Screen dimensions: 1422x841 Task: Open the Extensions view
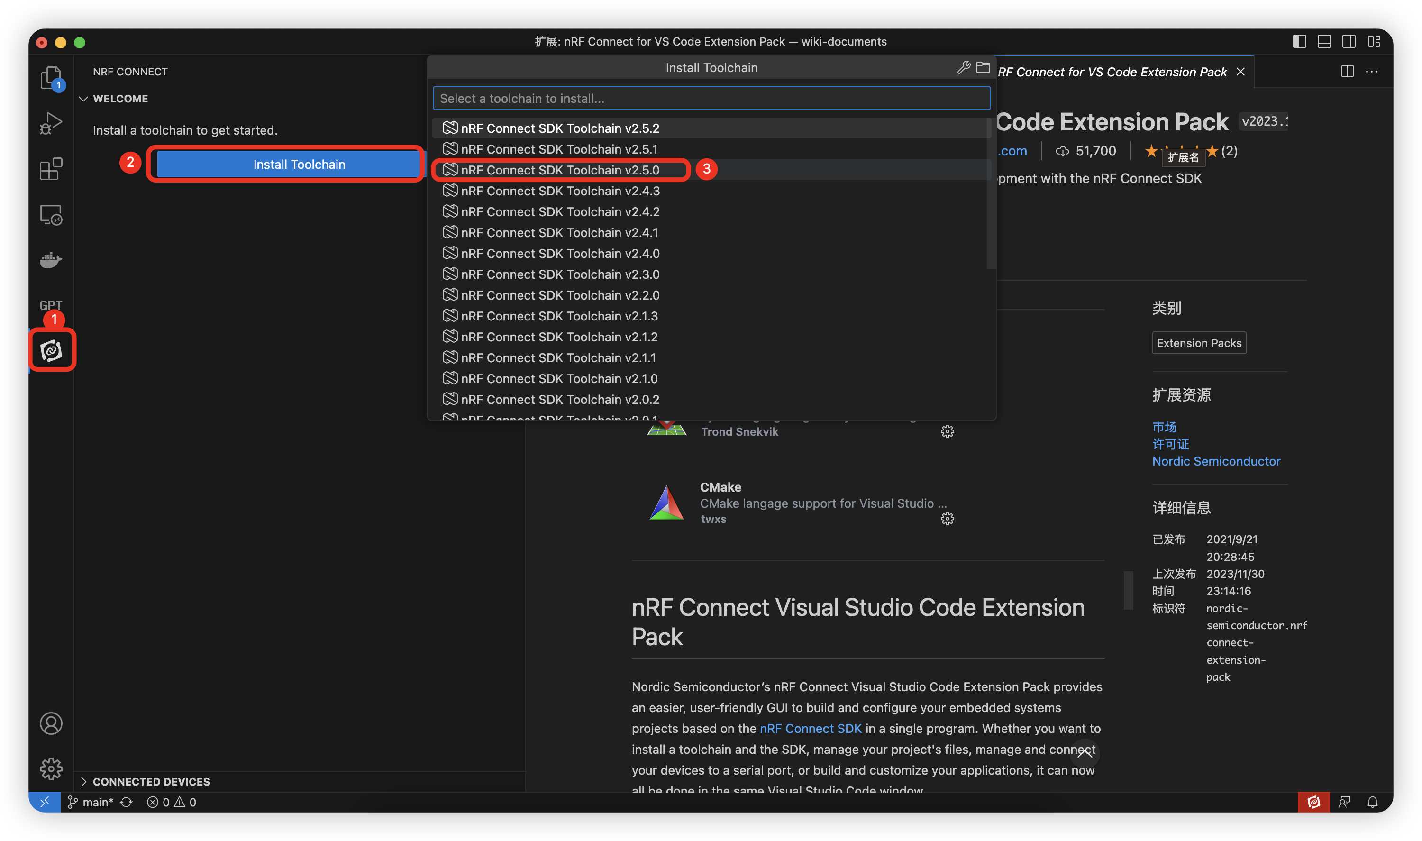[x=50, y=169]
